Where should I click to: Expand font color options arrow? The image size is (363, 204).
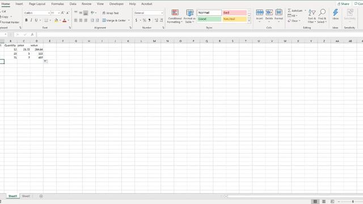tap(69, 20)
